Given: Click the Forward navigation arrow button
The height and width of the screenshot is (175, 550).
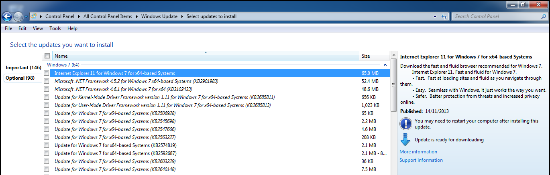Looking at the screenshot, I should [x=18, y=17].
